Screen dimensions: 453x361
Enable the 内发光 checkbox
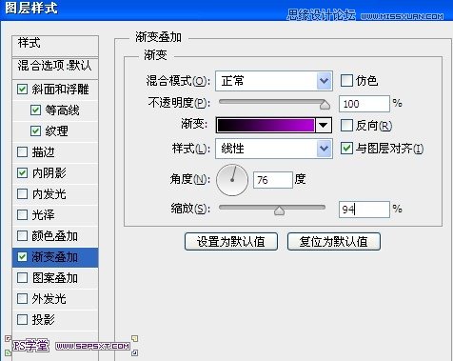coord(22,194)
